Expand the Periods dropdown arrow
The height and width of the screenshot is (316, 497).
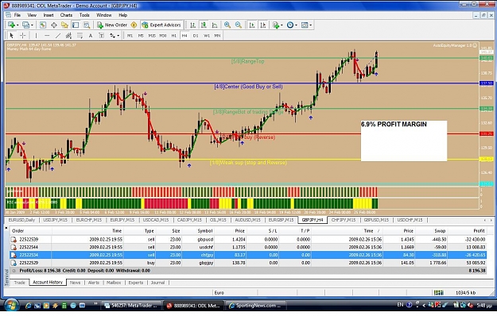[x=296, y=25]
